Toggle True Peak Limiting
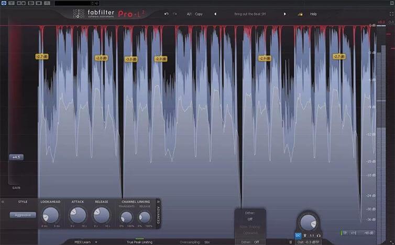395x245 pixels. pyautogui.click(x=139, y=242)
